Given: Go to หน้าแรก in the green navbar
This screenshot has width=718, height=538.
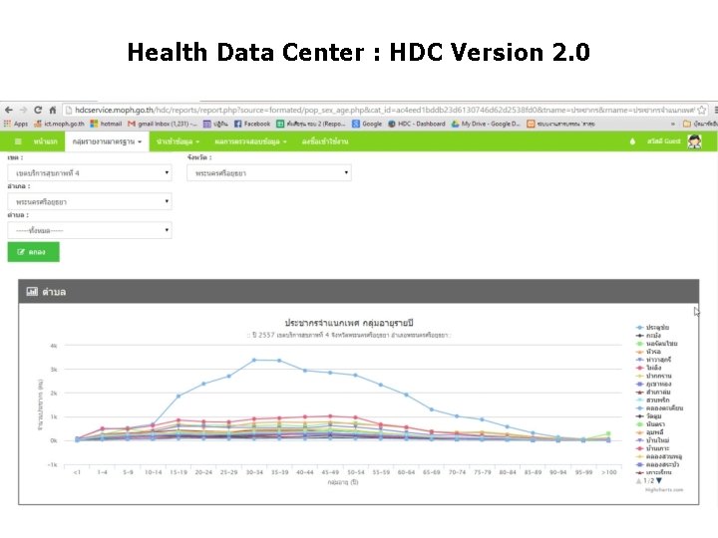Looking at the screenshot, I should [45, 141].
